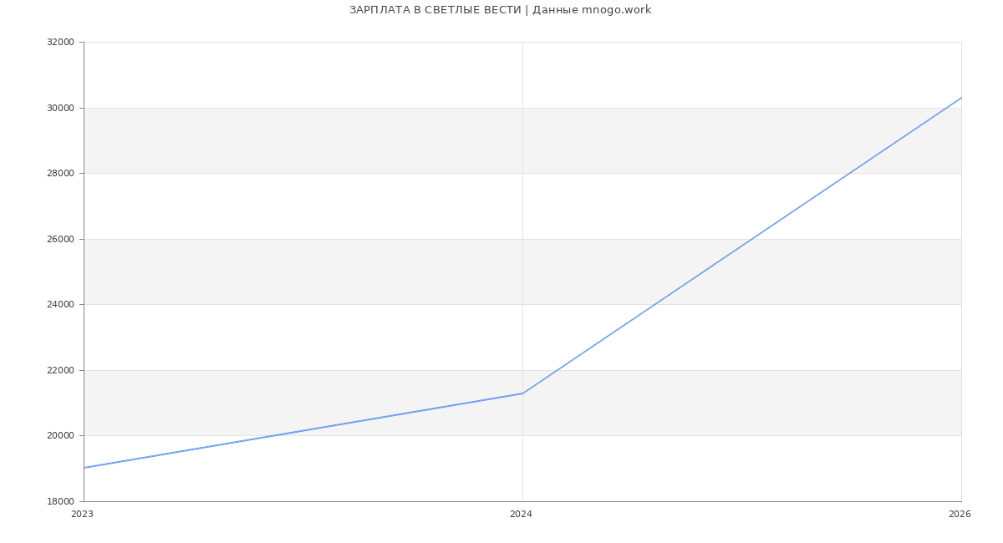Click the 2026 x-axis label

960,515
